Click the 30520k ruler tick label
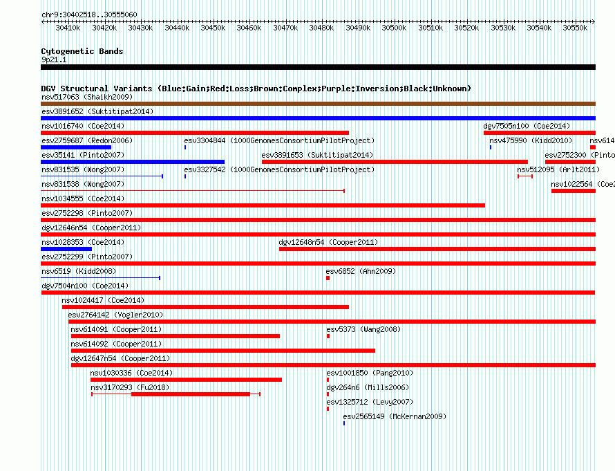615x471 pixels. [x=466, y=28]
